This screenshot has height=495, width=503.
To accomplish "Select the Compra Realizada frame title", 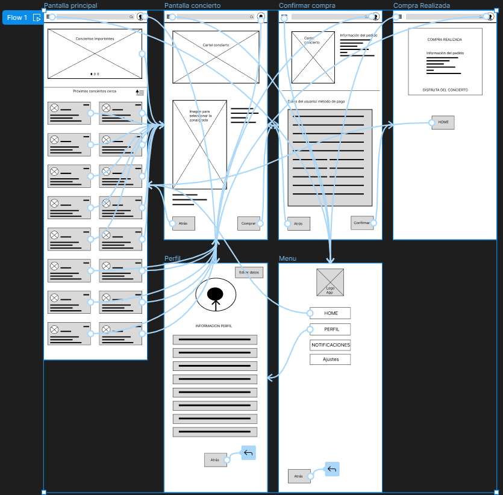I will tap(421, 5).
